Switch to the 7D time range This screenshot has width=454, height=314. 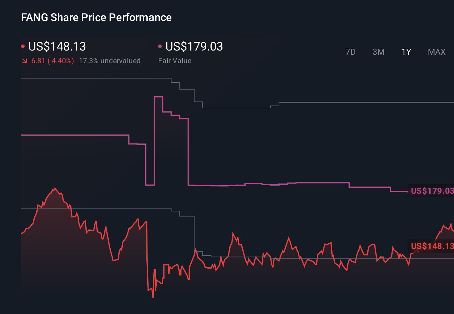point(351,52)
